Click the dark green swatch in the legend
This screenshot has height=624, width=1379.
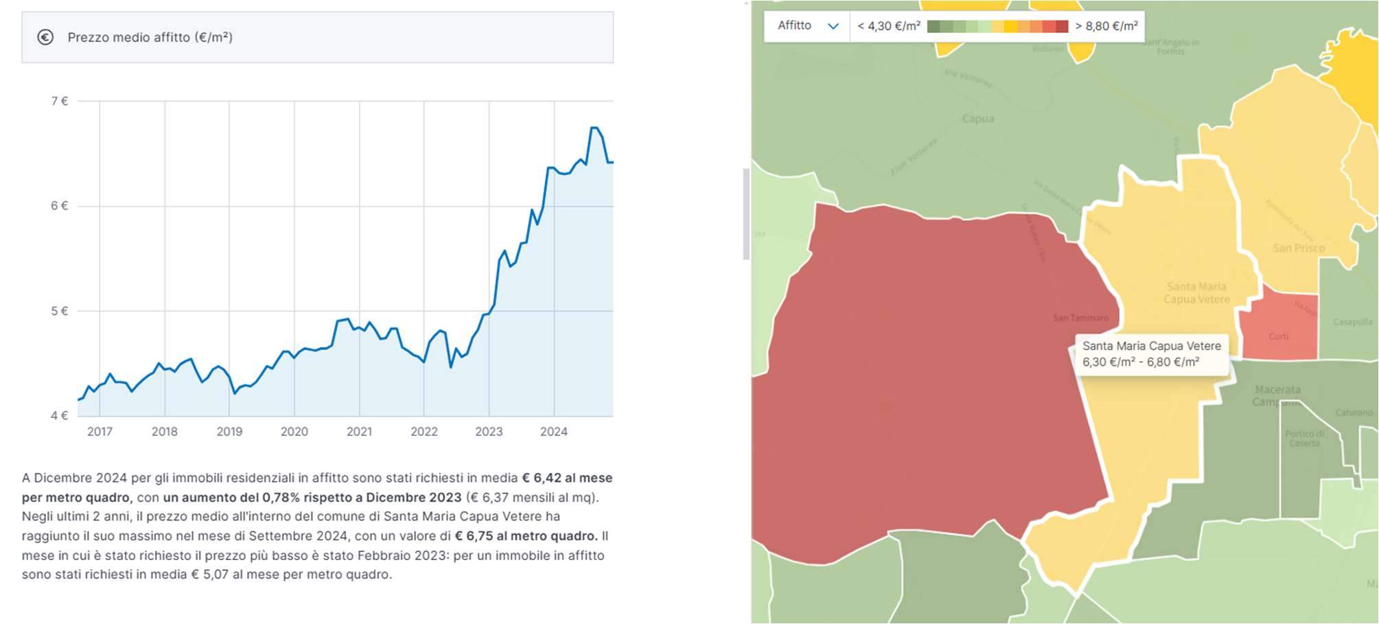(x=934, y=27)
